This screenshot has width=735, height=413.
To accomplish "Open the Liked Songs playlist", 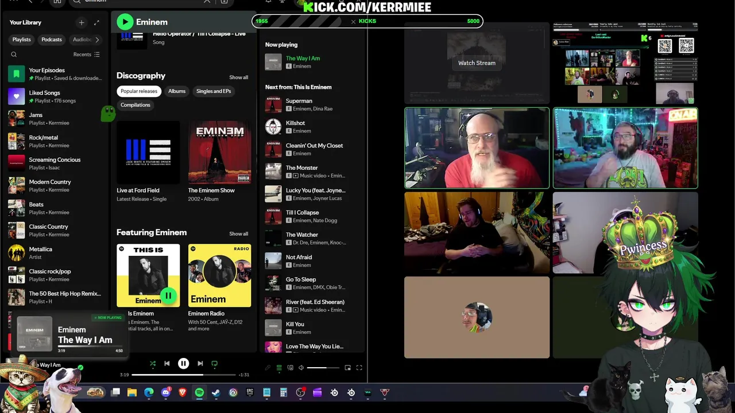I will (55, 96).
